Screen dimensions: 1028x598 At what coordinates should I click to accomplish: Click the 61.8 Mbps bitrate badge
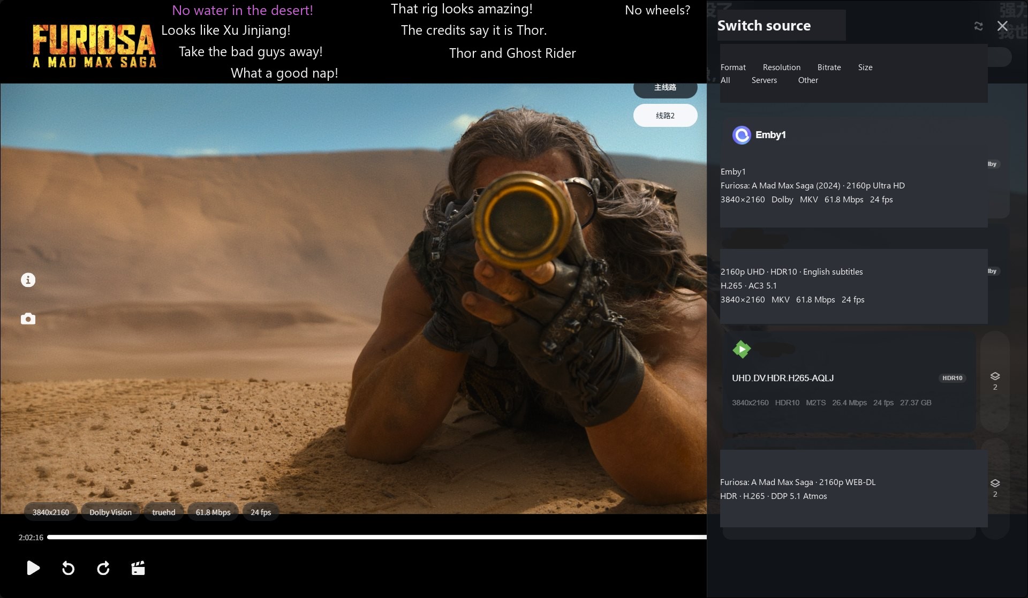coord(213,512)
